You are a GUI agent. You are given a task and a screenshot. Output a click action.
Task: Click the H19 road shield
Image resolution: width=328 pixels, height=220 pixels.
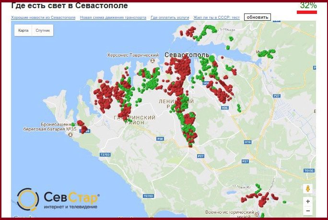pos(247,142)
